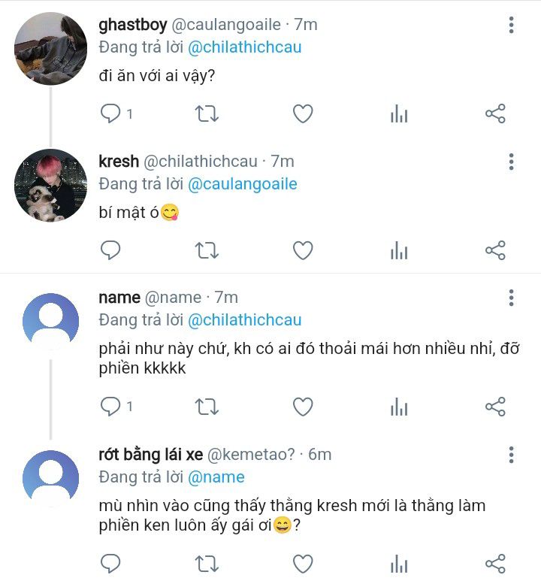The image size is (541, 584).
Task: Open more options for kresh's tweet
Action: click(x=511, y=162)
